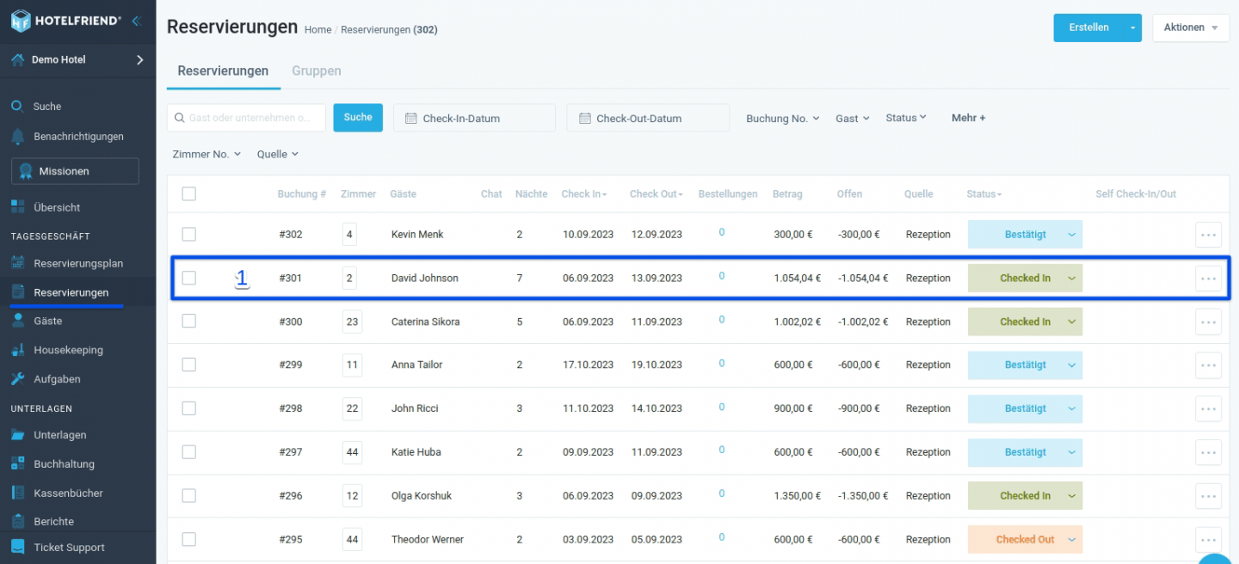Collapse the sidebar with double-chevron icon
This screenshot has height=564, width=1239.
point(137,21)
